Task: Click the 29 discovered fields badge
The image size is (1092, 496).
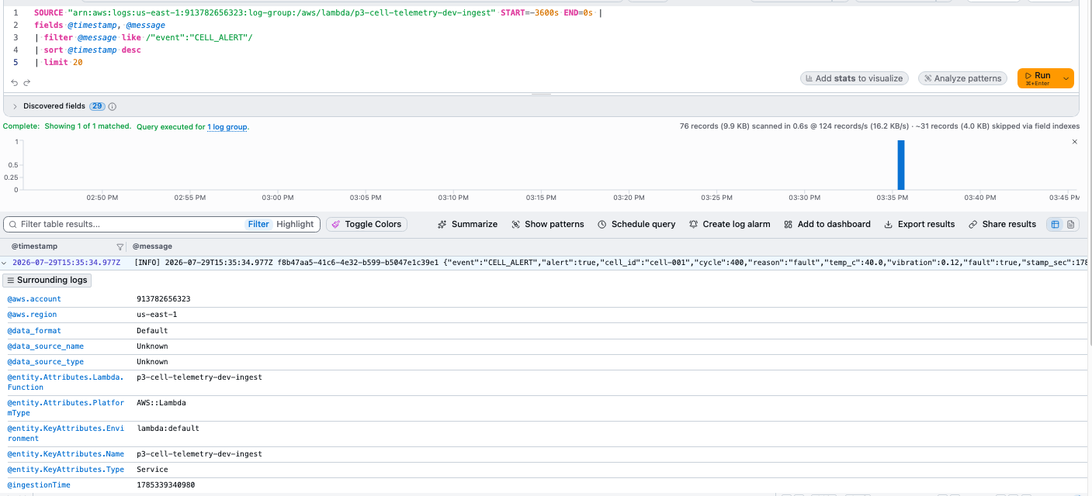Action: (x=97, y=106)
